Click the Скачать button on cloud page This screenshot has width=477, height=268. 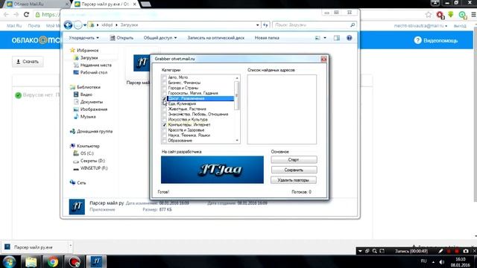pyautogui.click(x=28, y=62)
